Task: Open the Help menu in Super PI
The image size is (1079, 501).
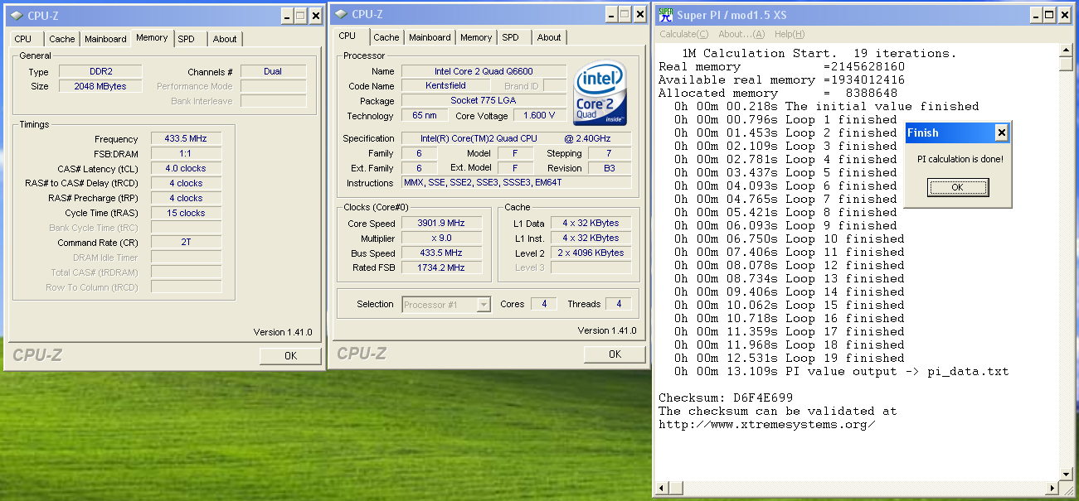Action: coord(789,34)
